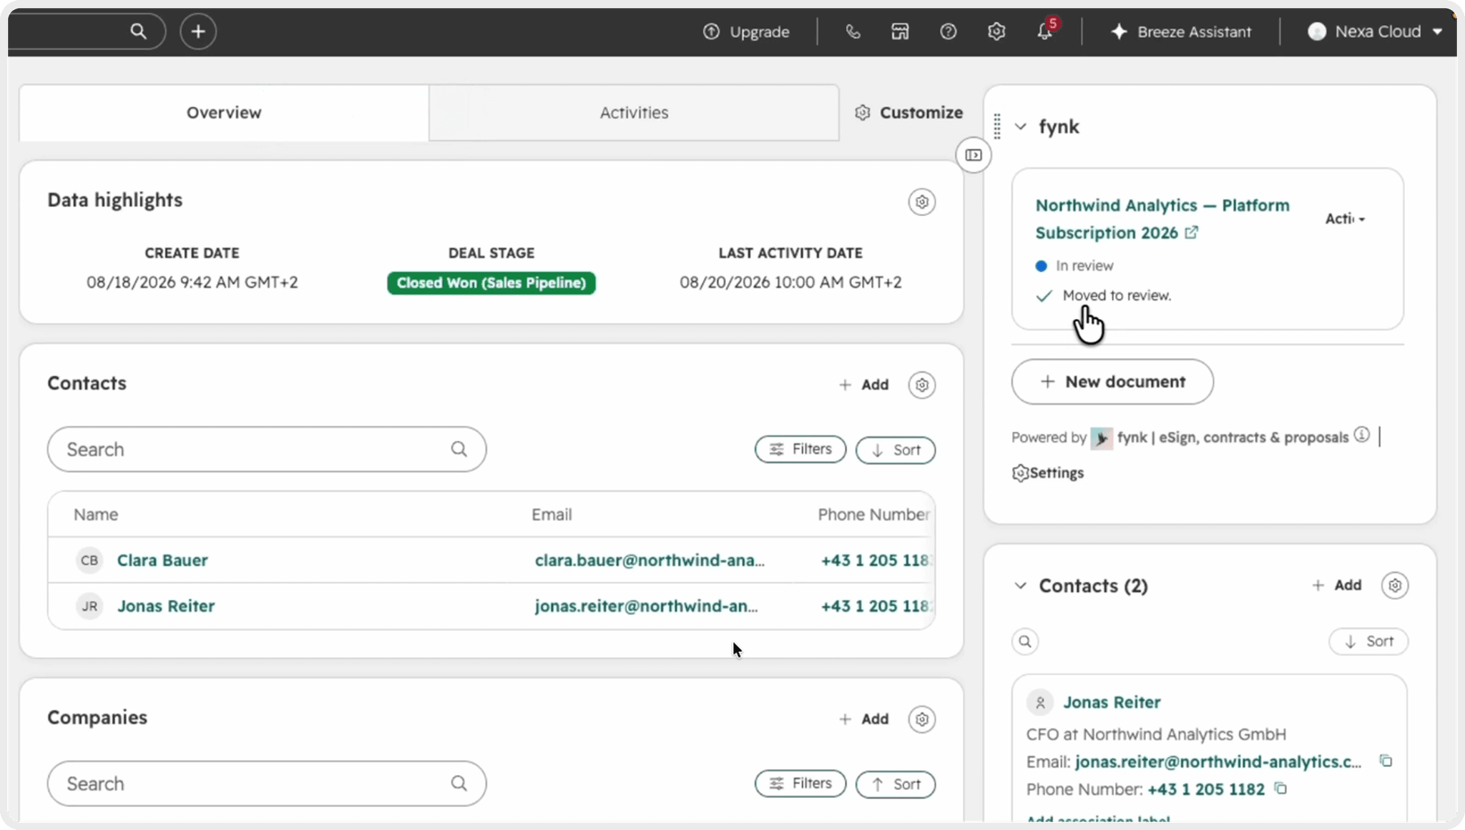Open the settings gear in top bar

pyautogui.click(x=996, y=31)
